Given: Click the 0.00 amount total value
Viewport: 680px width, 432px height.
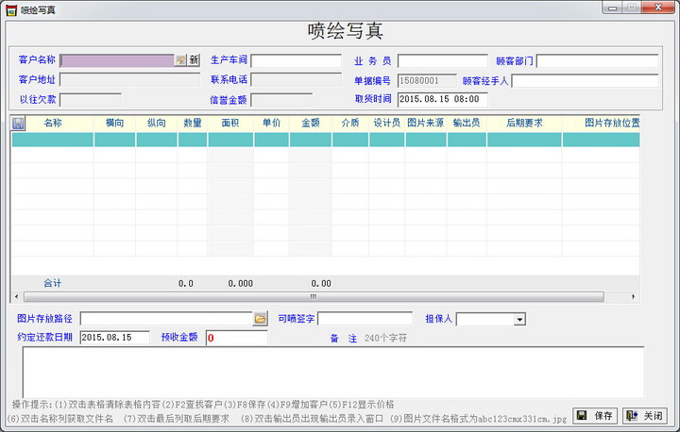Looking at the screenshot, I should 321,284.
